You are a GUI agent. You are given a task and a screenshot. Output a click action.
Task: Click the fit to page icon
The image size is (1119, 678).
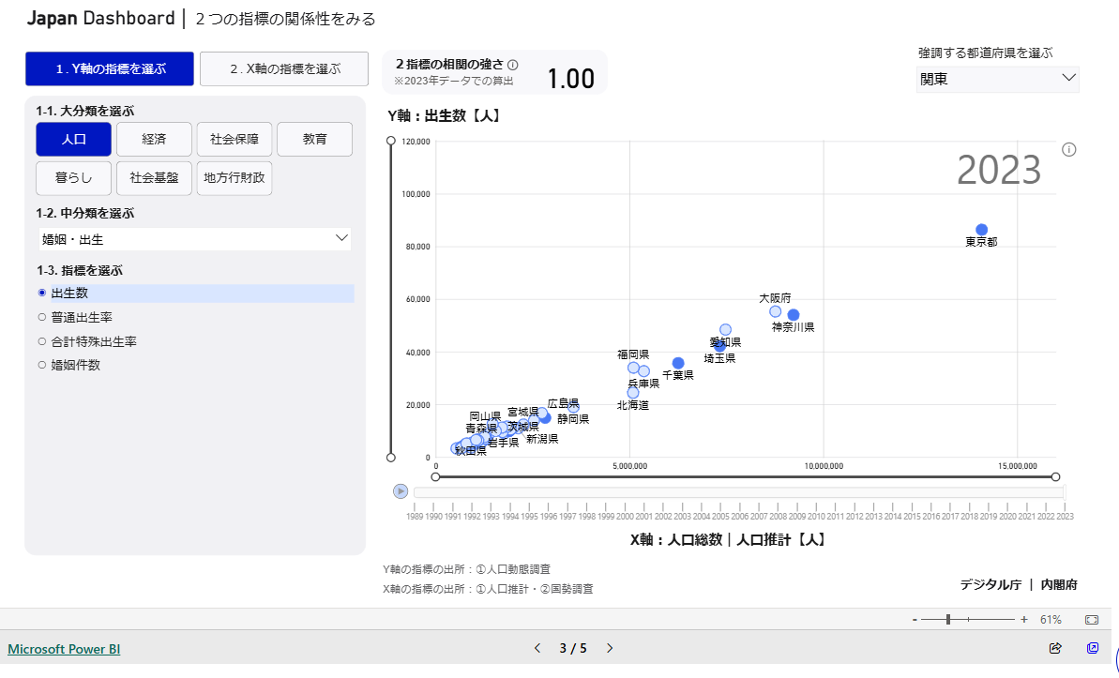[x=1092, y=620]
